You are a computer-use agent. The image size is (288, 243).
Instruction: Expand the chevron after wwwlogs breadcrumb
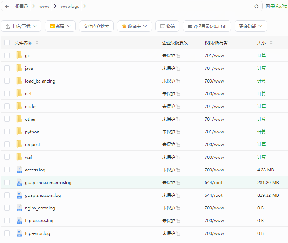[85, 6]
